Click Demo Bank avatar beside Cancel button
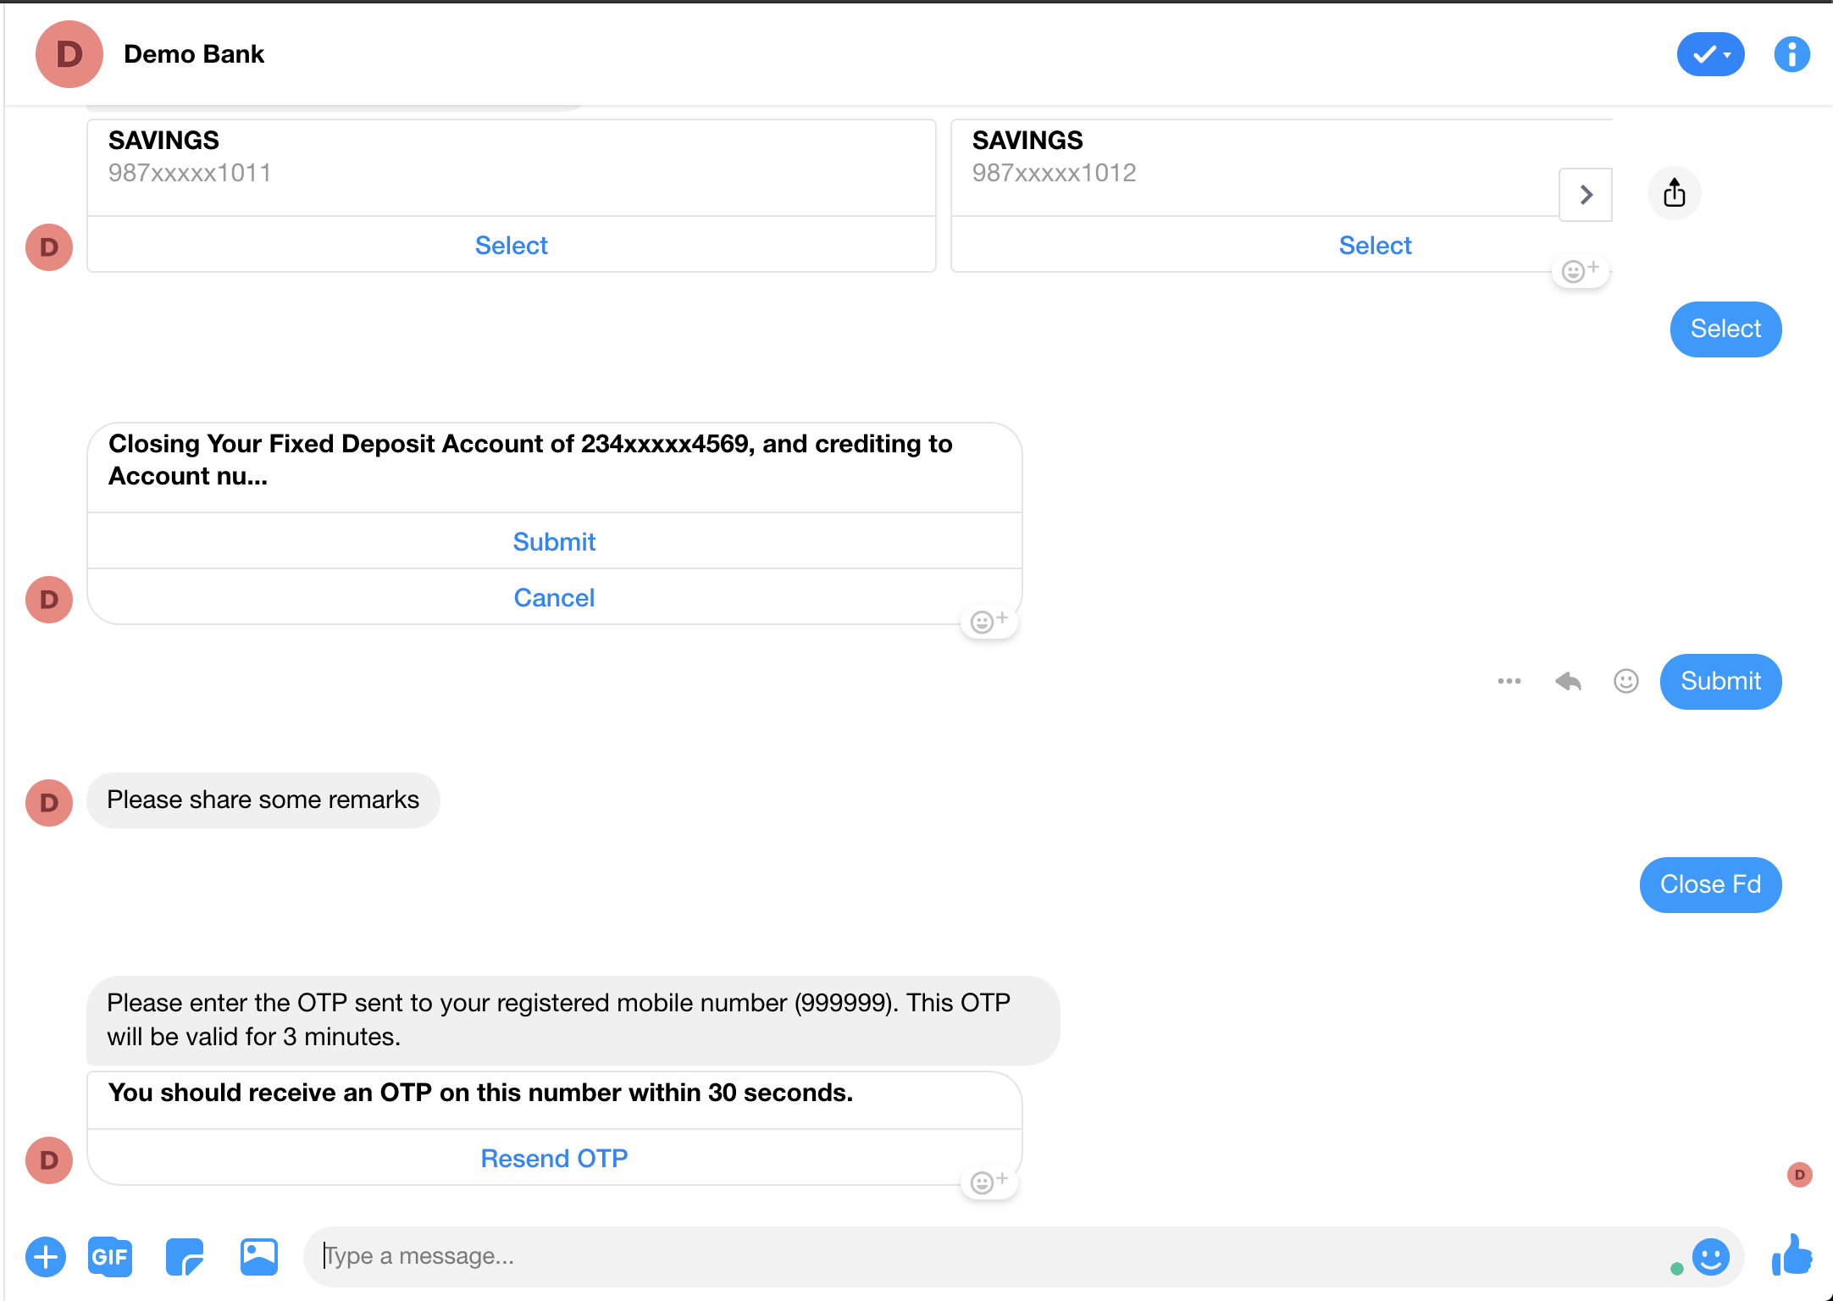The height and width of the screenshot is (1301, 1833). point(49,600)
